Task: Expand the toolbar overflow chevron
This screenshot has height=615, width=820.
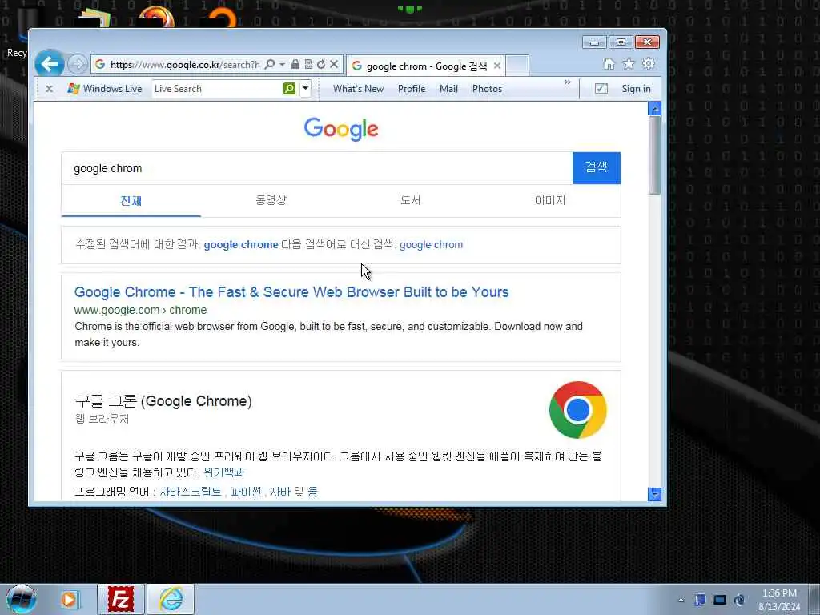Action: coord(568,82)
